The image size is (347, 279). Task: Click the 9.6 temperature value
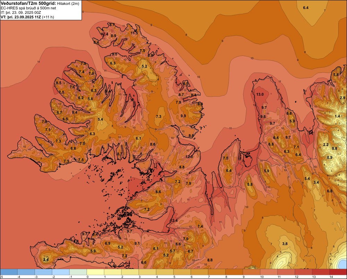point(263,116)
